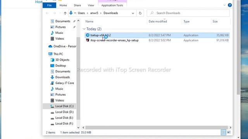Switch to Details view layout
Viewport: 248px width, 139px height.
pos(224,132)
